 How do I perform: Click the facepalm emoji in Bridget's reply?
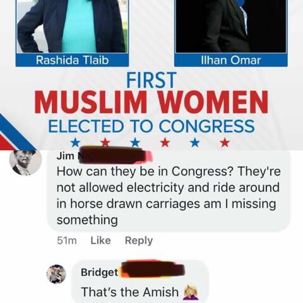tap(191, 292)
